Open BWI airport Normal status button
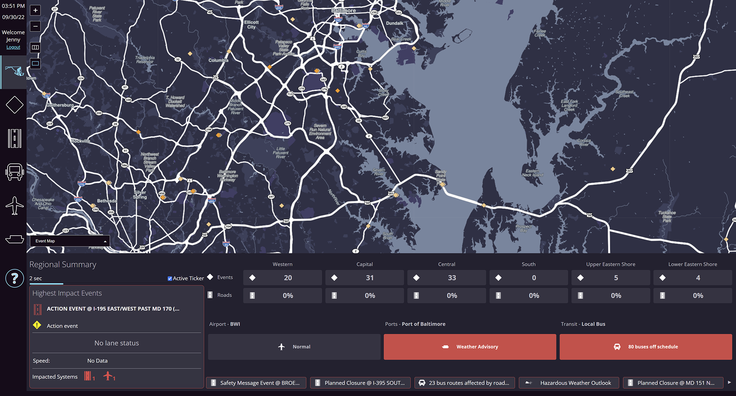Image resolution: width=736 pixels, height=396 pixels. (x=294, y=346)
